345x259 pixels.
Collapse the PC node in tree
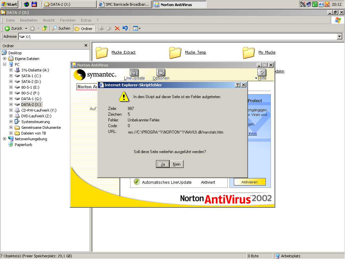4,64
